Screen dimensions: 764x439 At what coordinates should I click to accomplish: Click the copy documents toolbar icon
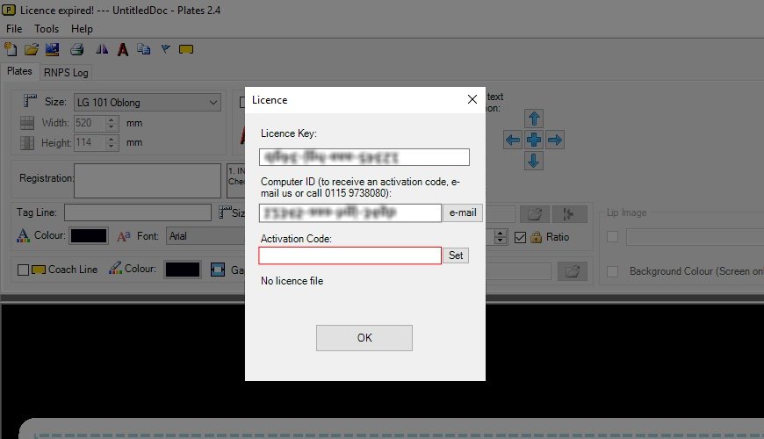tap(144, 49)
